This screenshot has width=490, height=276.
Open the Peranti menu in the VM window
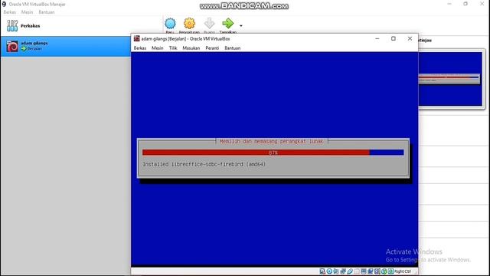tap(212, 48)
